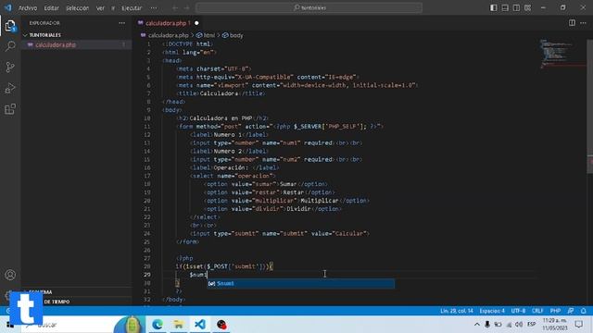Open the Selección menu
This screenshot has width=593, height=333.
click(x=77, y=7)
